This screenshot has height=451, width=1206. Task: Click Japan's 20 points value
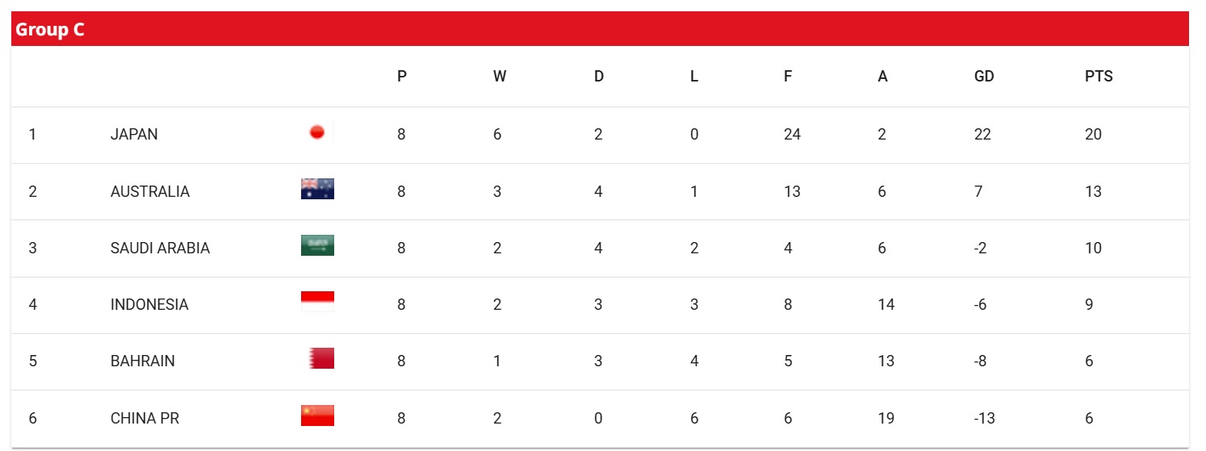point(1093,135)
